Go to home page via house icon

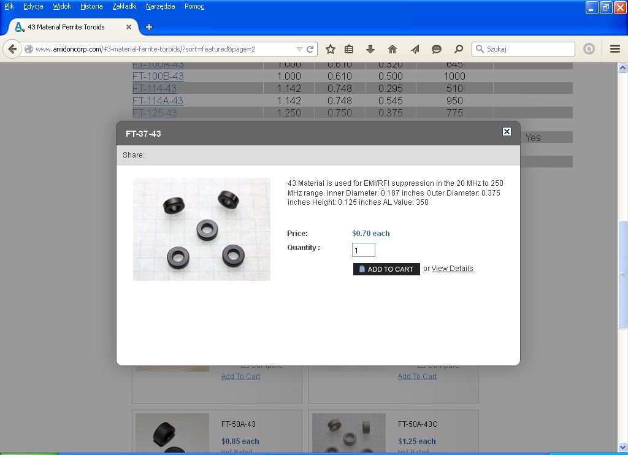[392, 49]
